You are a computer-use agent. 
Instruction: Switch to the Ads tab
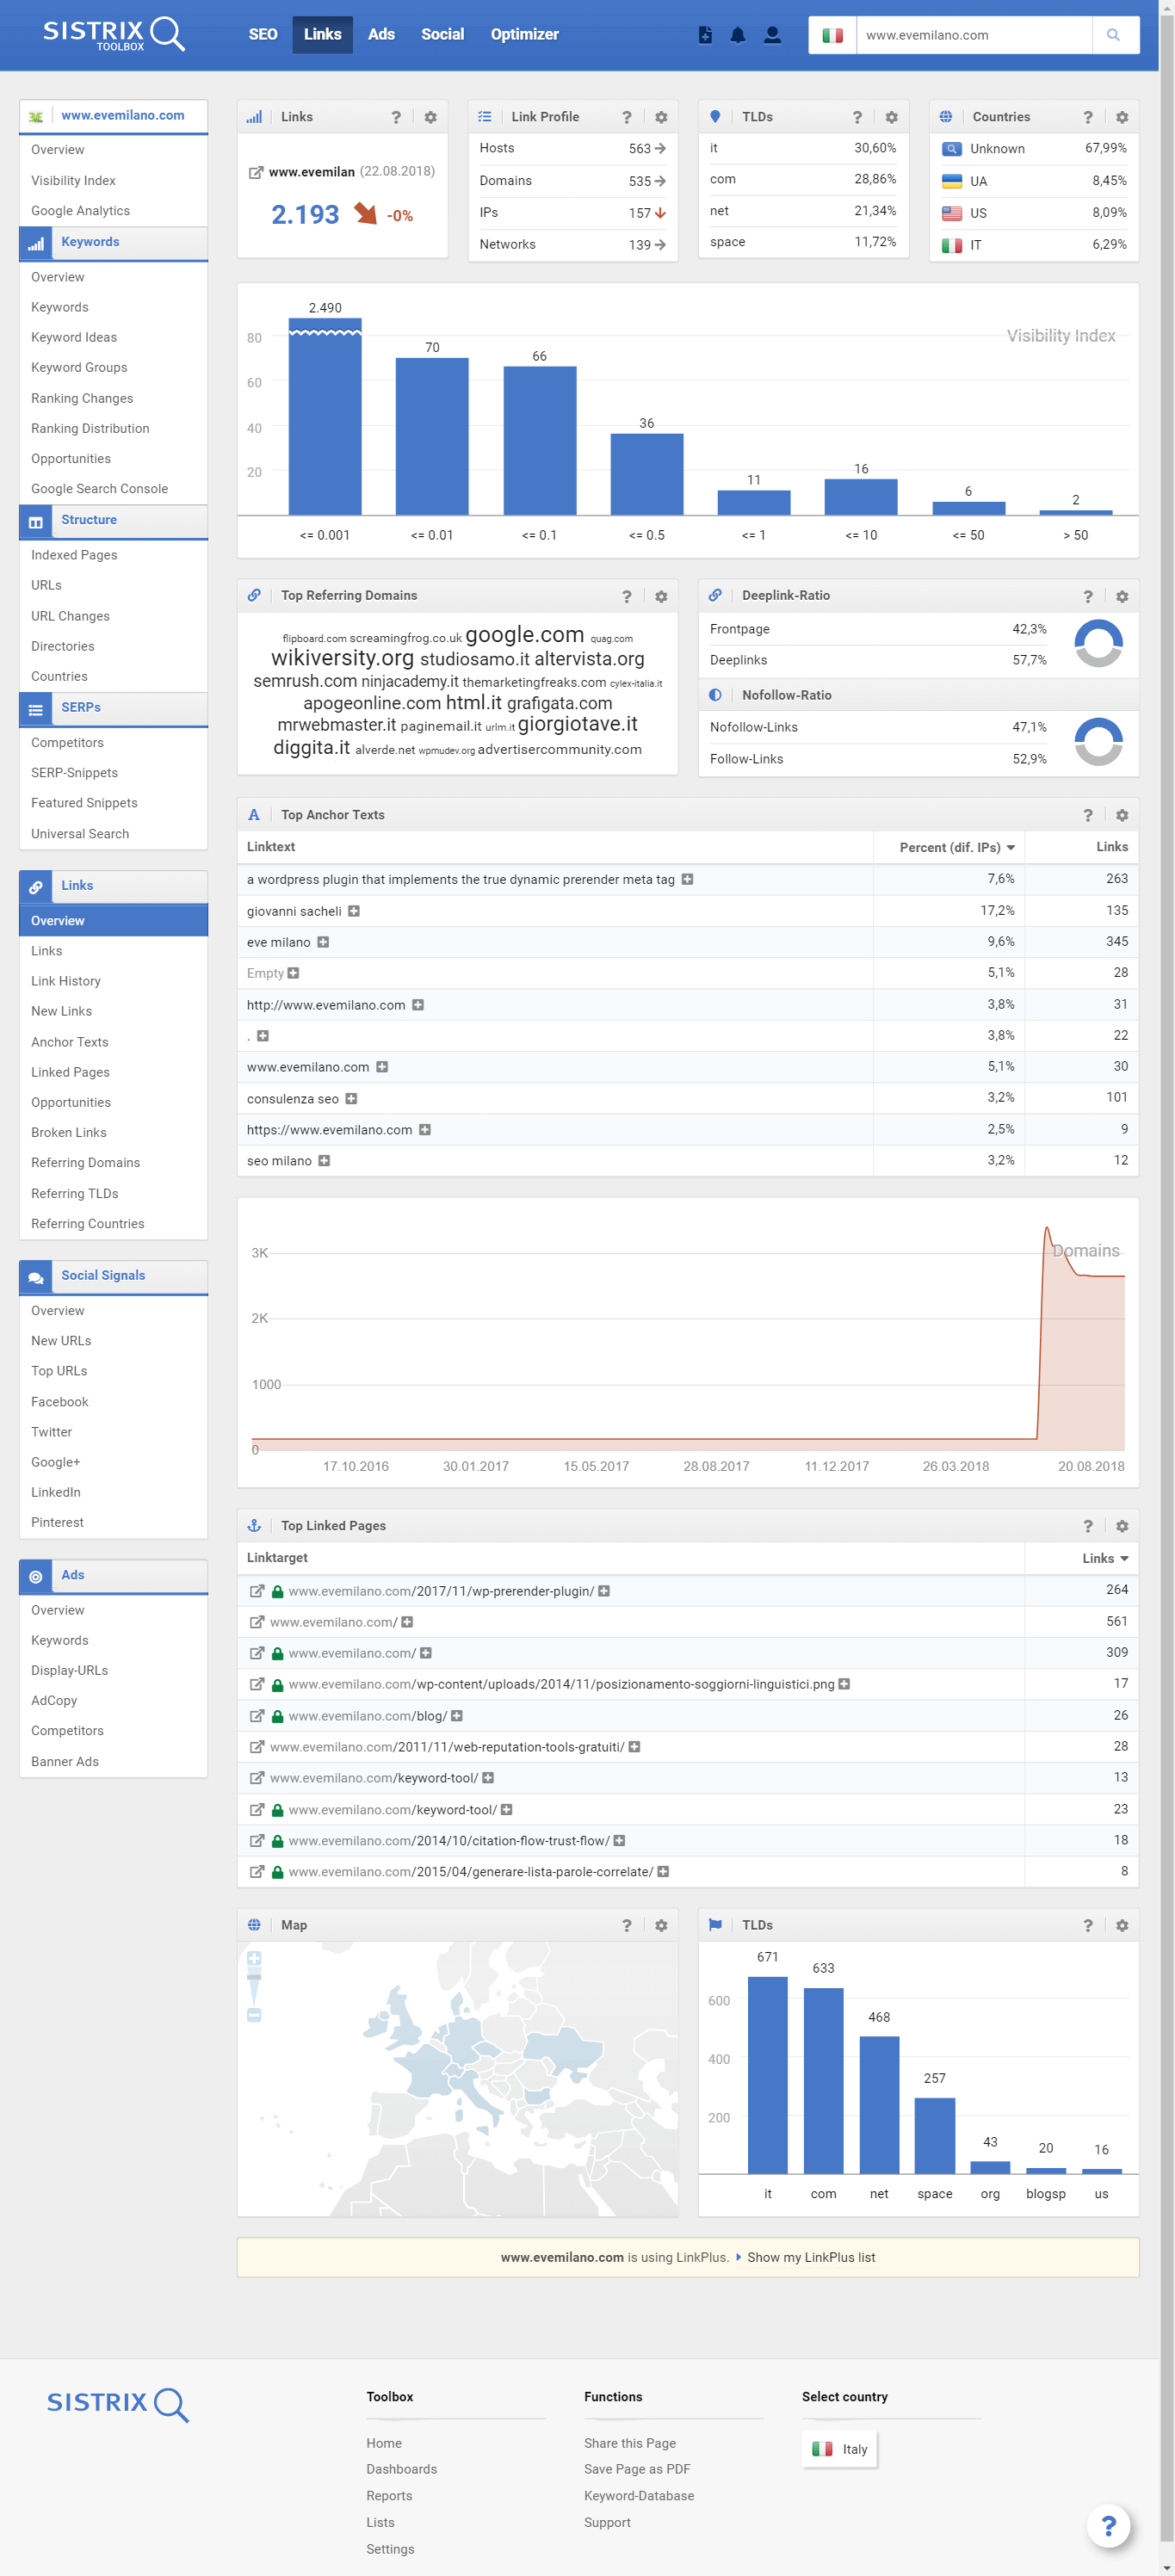pos(381,35)
